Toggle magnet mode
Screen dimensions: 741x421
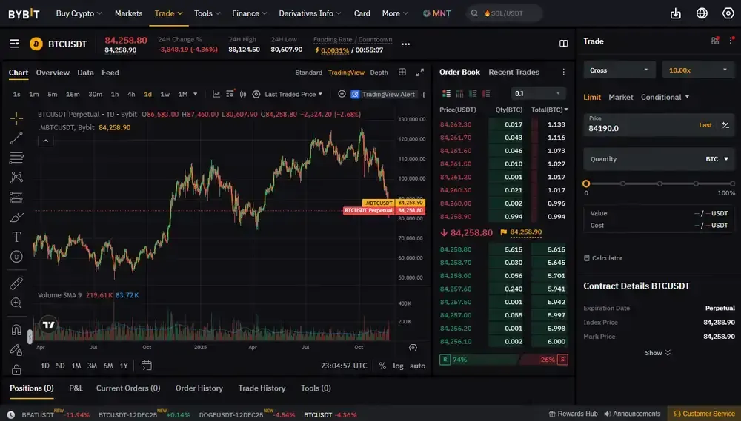[16, 329]
